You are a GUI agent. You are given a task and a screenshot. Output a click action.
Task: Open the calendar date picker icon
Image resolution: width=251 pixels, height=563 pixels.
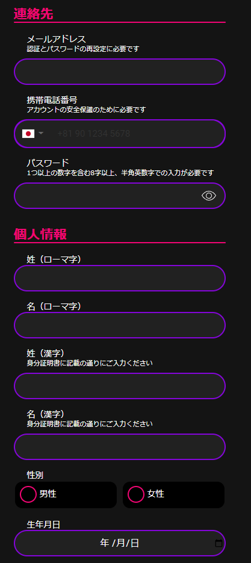[218, 543]
